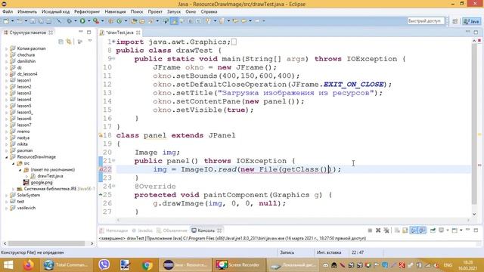Image resolution: width=484 pixels, height=272 pixels.
Task: Toggle Show Console on standard output change
Action: pos(414,230)
